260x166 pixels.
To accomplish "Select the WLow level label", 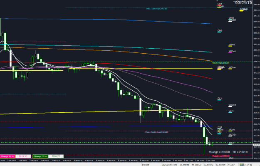I will [x=232, y=130].
